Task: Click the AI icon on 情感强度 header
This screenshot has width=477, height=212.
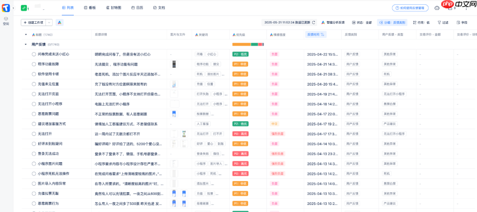Action: pos(272,35)
